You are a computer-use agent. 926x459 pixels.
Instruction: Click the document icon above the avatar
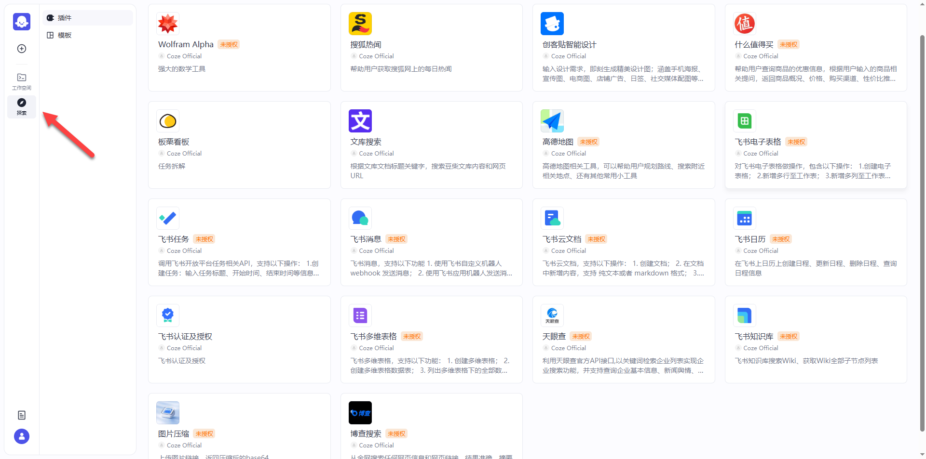coord(21,415)
